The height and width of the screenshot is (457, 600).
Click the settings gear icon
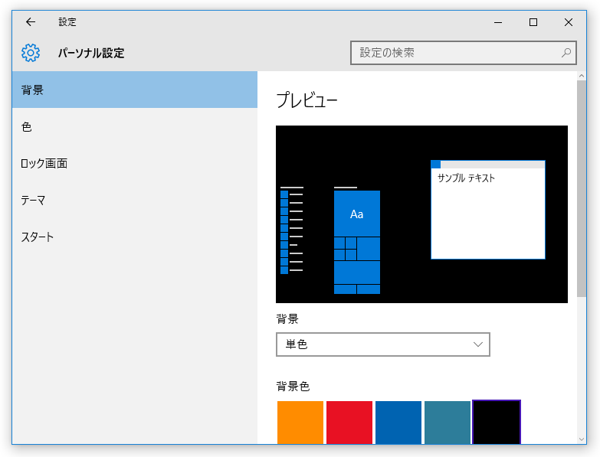click(31, 53)
